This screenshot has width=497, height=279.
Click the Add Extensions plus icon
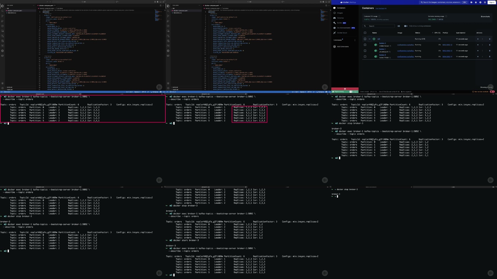tap(335, 47)
